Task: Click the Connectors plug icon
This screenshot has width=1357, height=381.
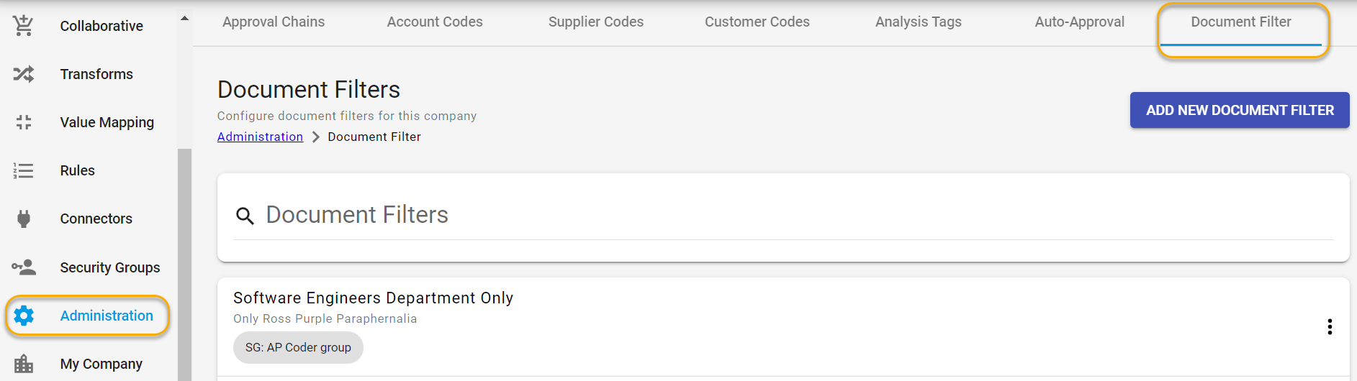Action: (23, 219)
